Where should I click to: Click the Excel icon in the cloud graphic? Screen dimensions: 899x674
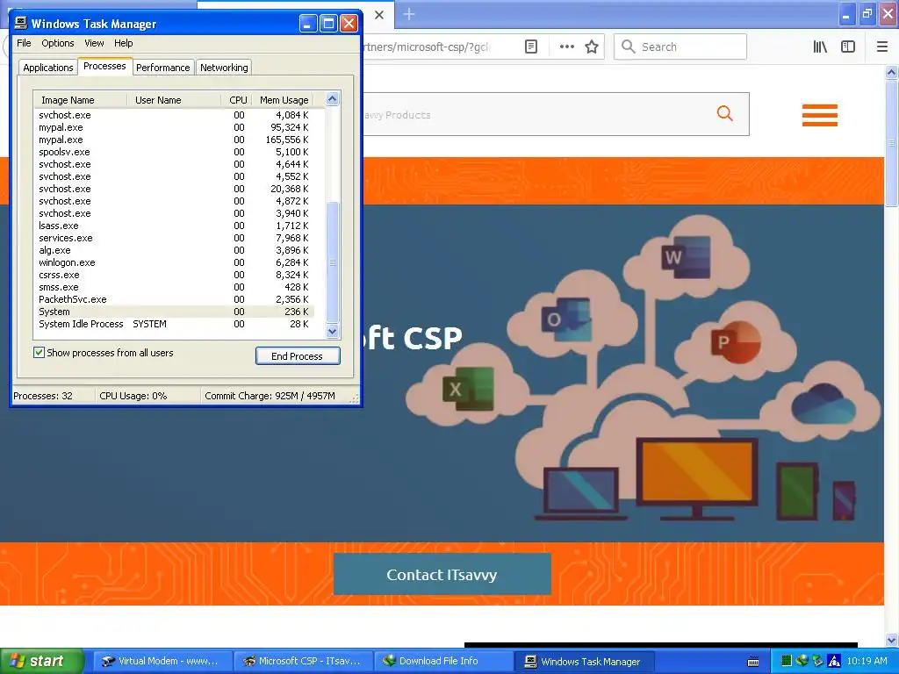[468, 389]
